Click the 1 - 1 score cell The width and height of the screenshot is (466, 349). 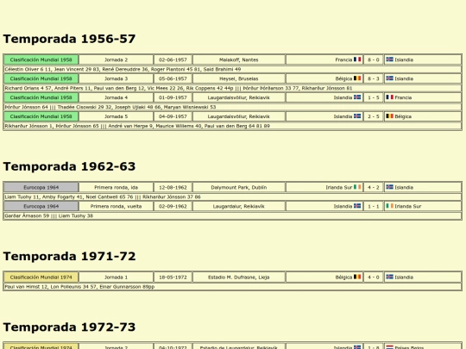coord(374,206)
